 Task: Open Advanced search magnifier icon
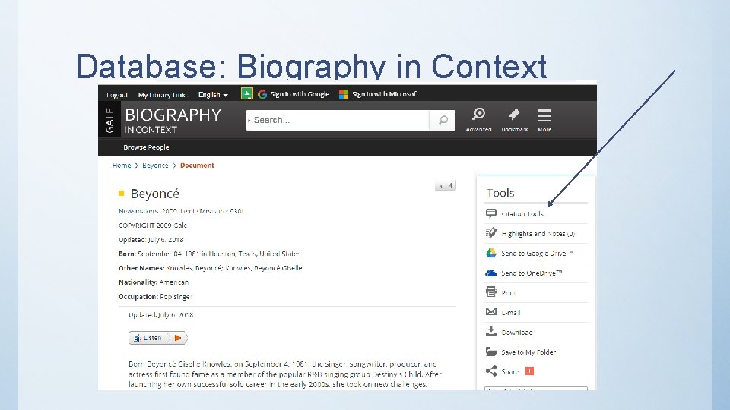pos(478,114)
